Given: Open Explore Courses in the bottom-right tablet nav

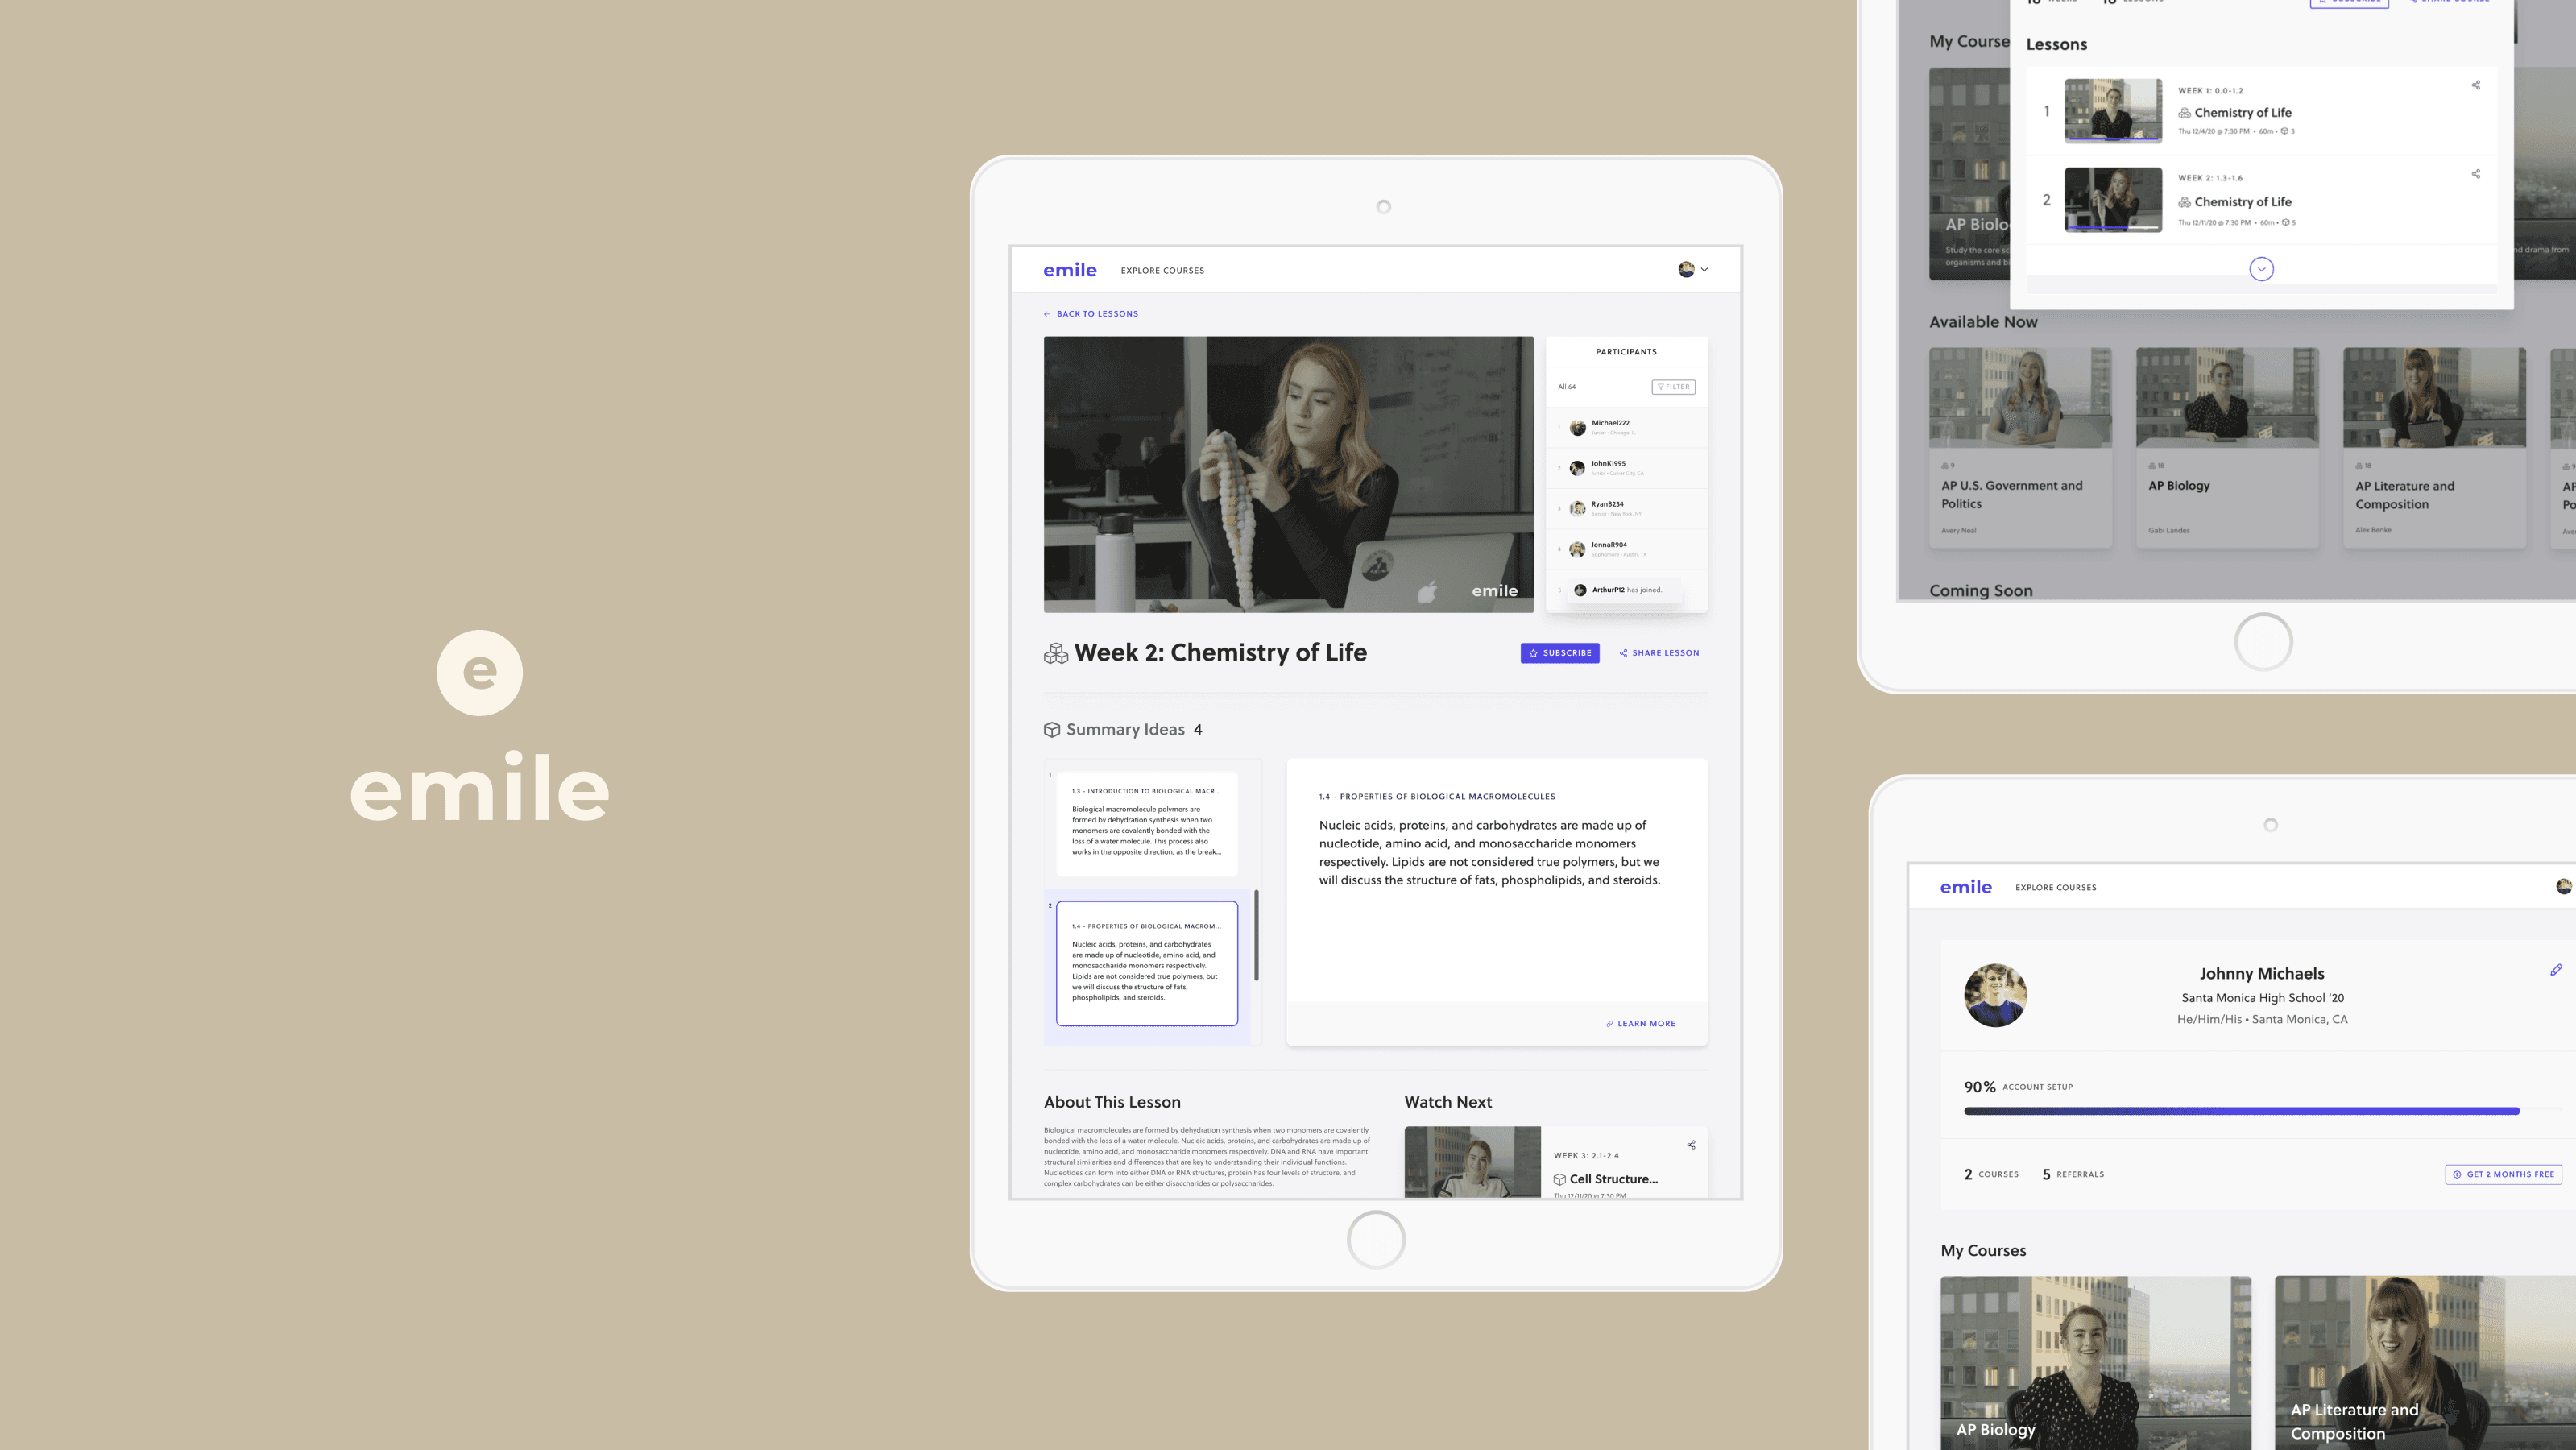Looking at the screenshot, I should [x=2055, y=888].
